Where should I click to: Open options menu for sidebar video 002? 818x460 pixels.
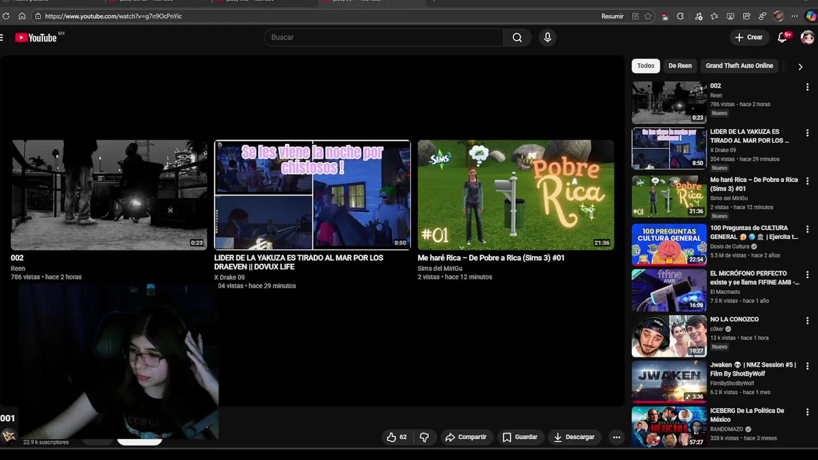pos(807,87)
